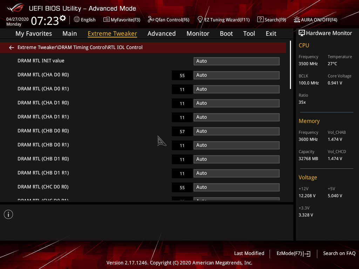Click value 57 beside CHB D0 R0
Screen dimensions: 359x269
[182, 132]
